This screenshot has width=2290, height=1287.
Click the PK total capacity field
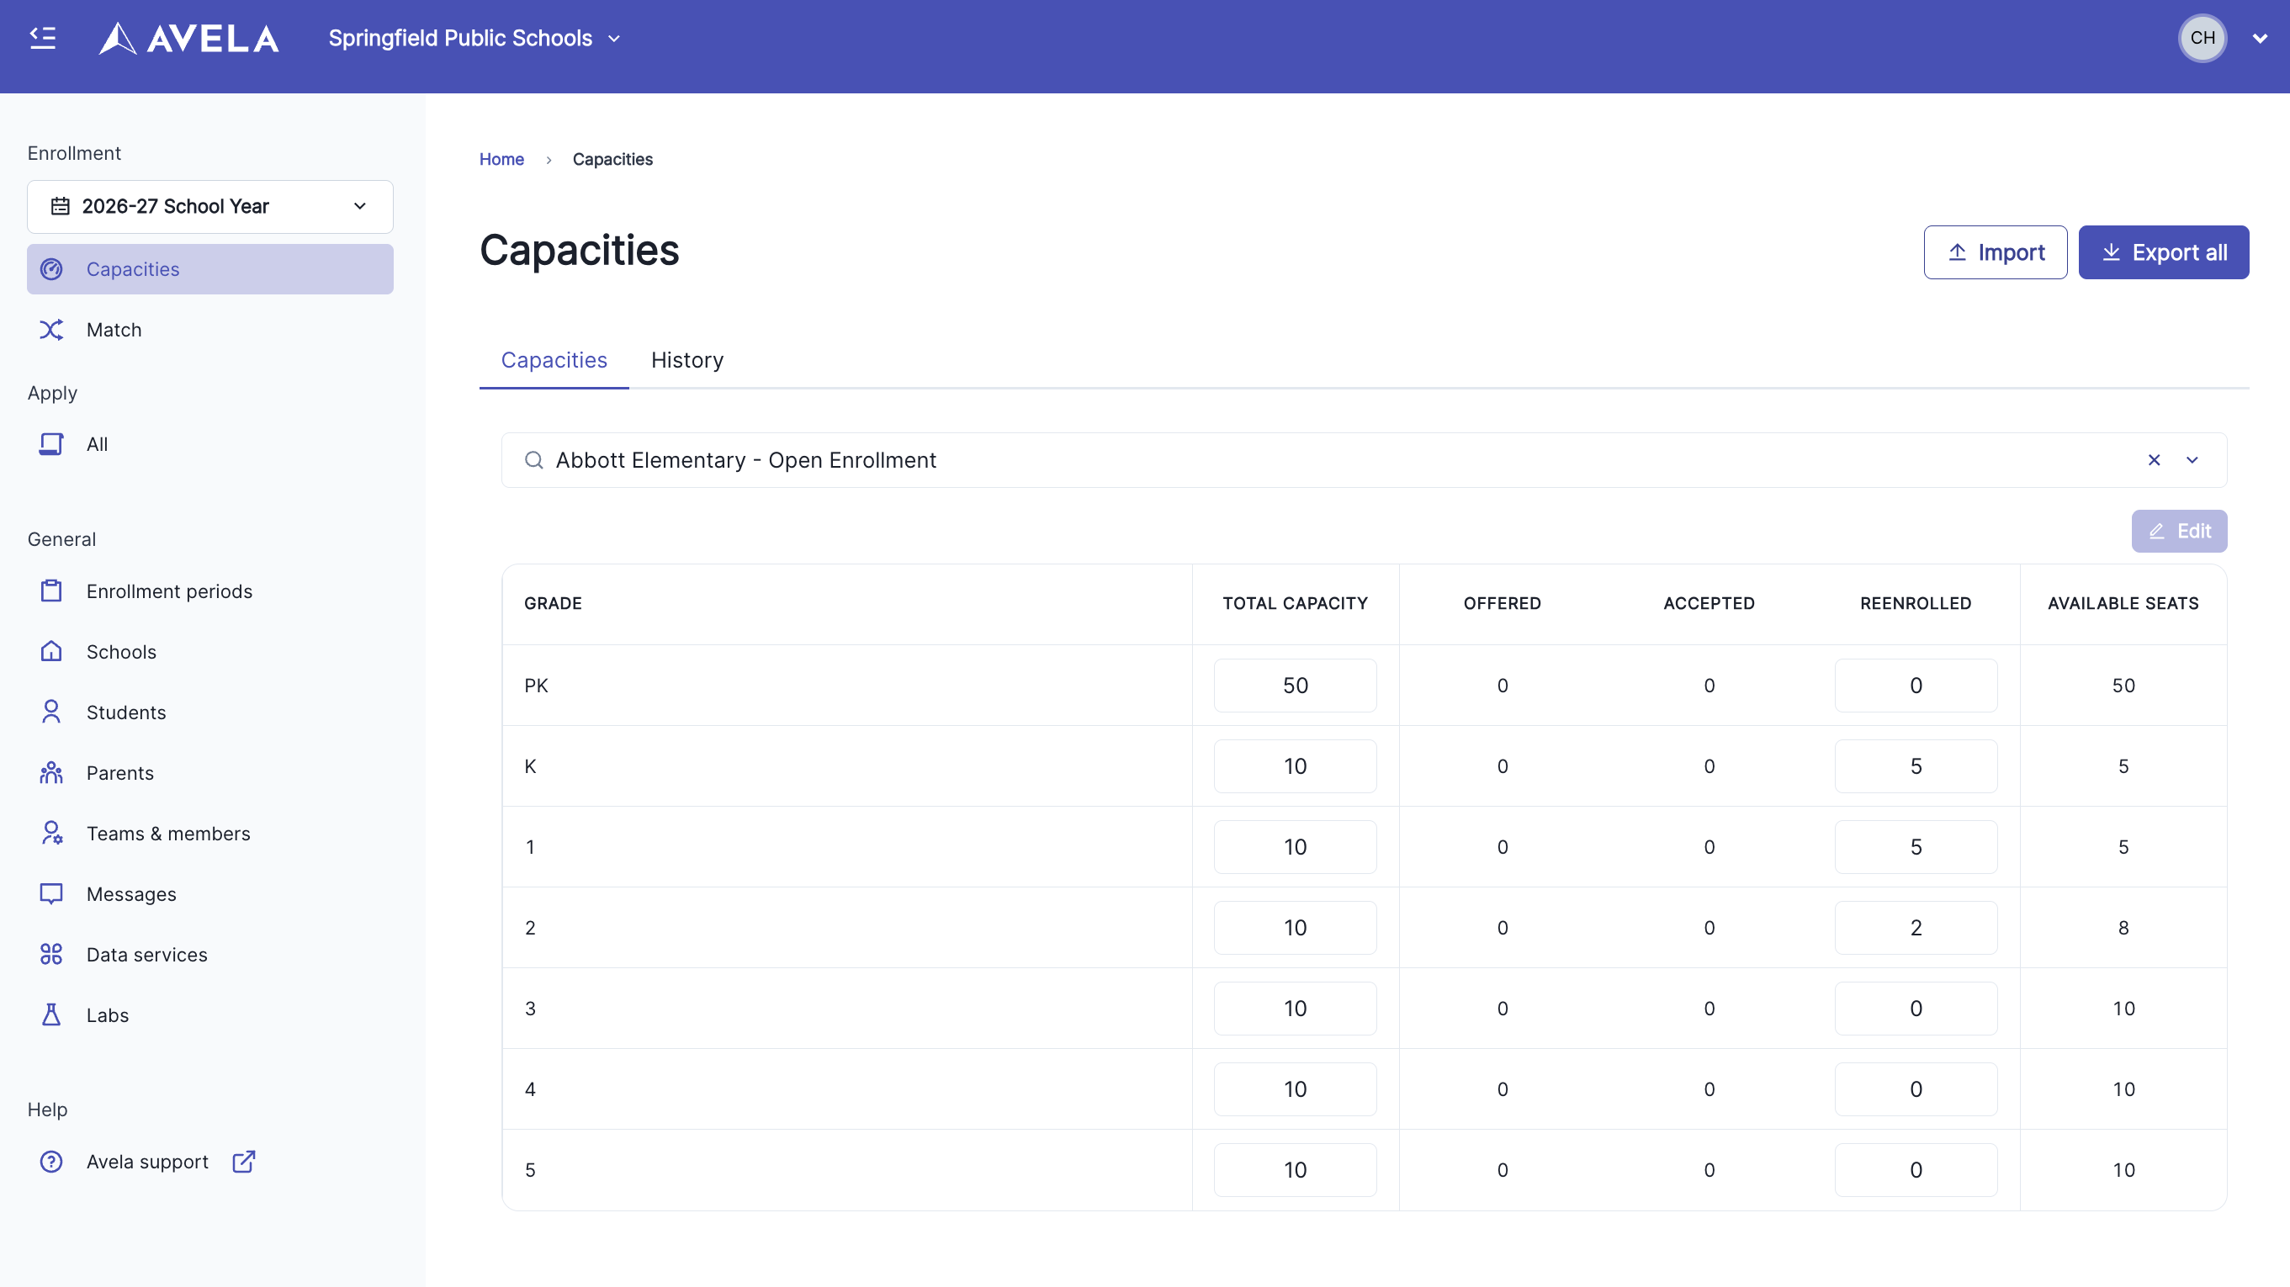click(x=1295, y=686)
